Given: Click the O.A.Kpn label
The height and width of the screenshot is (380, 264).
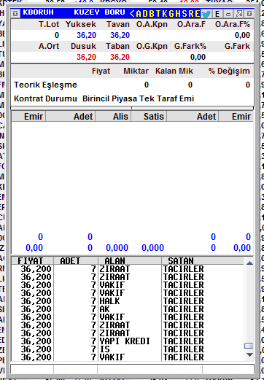Looking at the screenshot, I should [x=152, y=24].
